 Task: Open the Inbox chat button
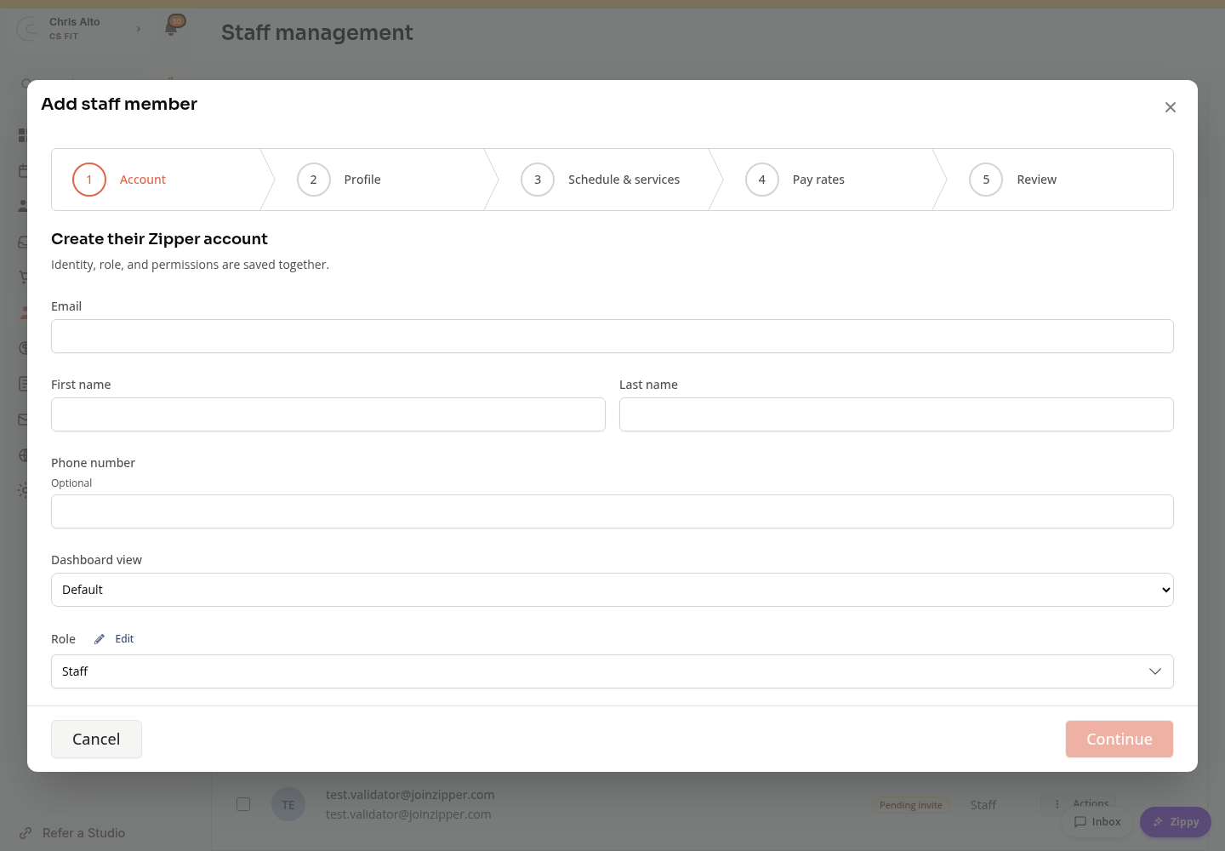(1097, 822)
